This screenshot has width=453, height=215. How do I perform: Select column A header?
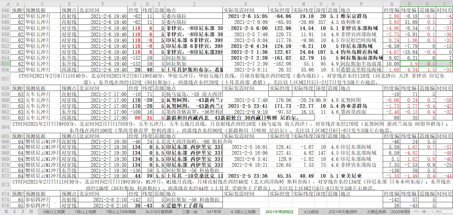[17, 4]
